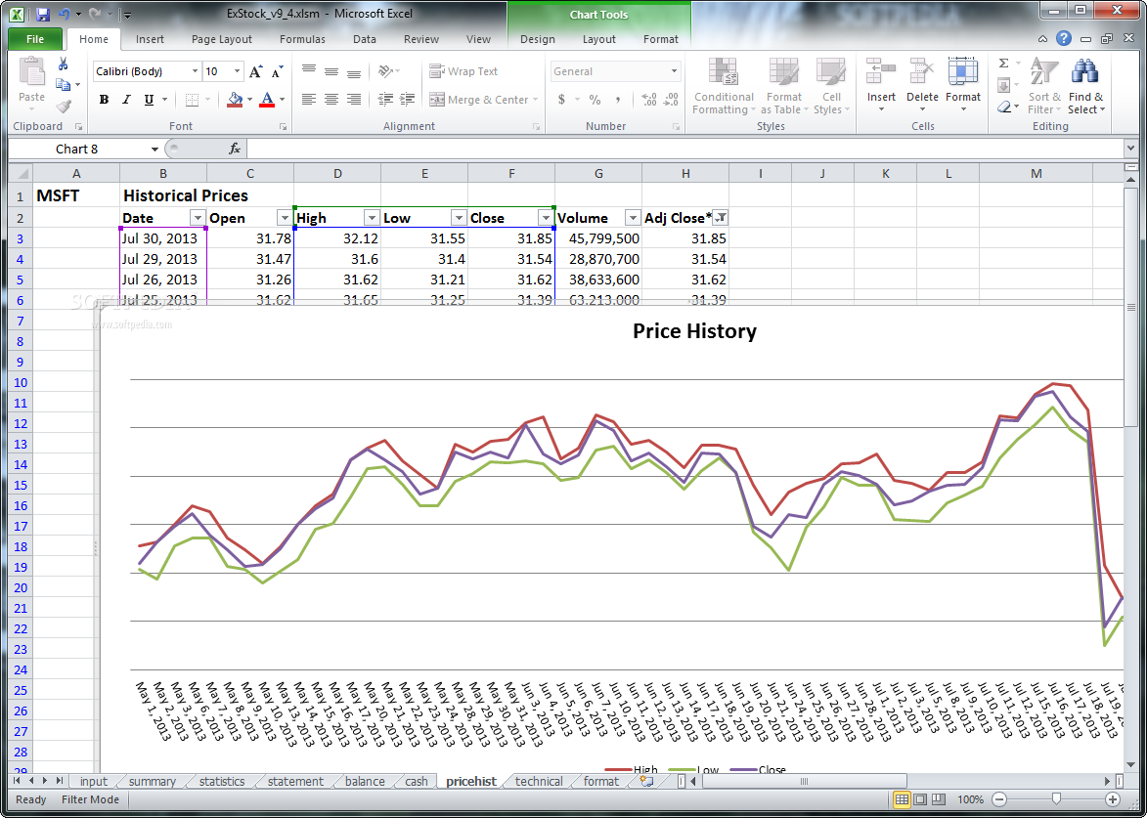
Task: Open the High column filter dropdown
Action: 372,218
